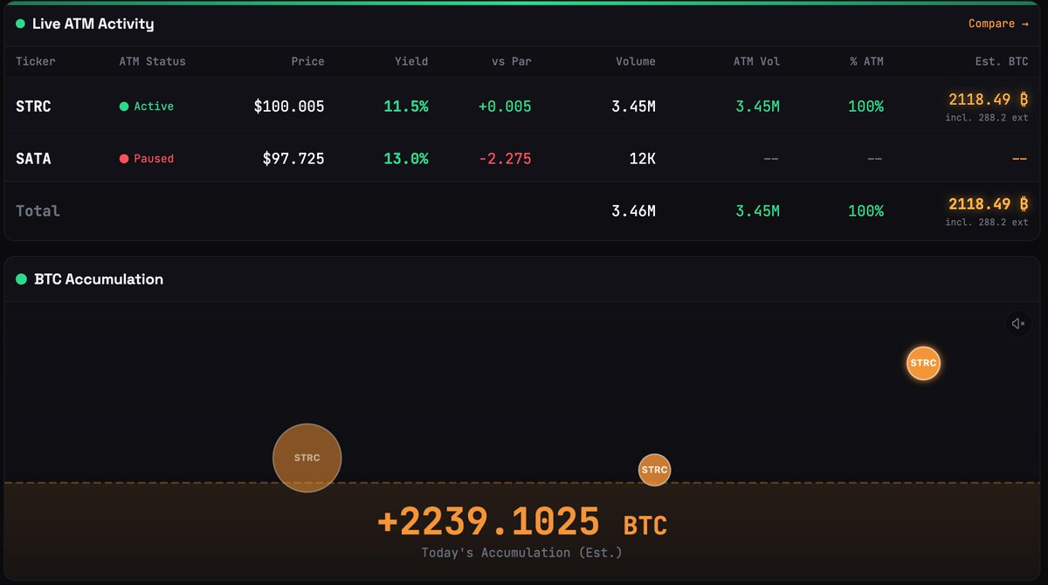Click the Total row 2118.49 BTC estimate
Screen dimensions: 1048x585
[989, 204]
